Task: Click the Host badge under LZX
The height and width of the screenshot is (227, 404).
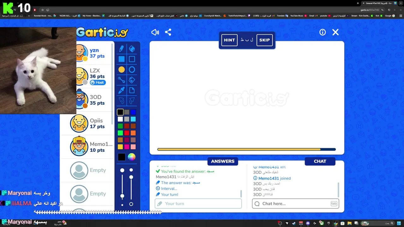Action: pyautogui.click(x=98, y=83)
